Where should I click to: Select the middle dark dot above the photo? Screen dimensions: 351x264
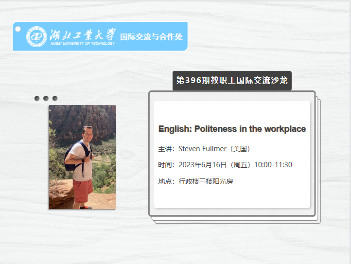coord(46,99)
